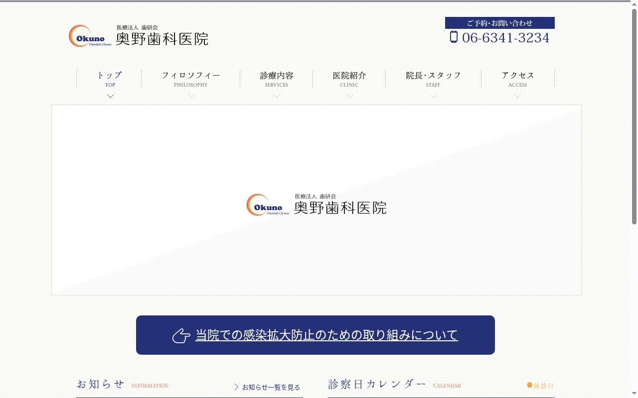View the お知らせ一覧を見る link

(x=271, y=387)
